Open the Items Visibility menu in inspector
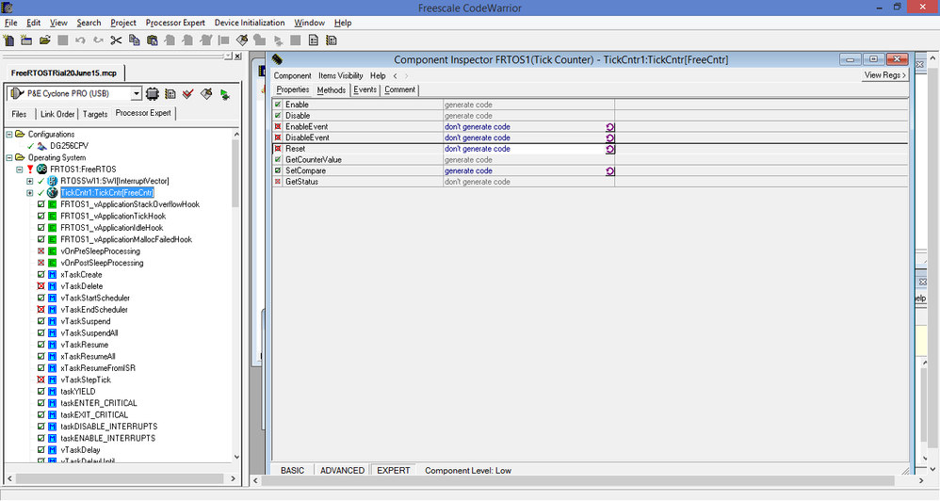940x501 pixels. coord(341,75)
